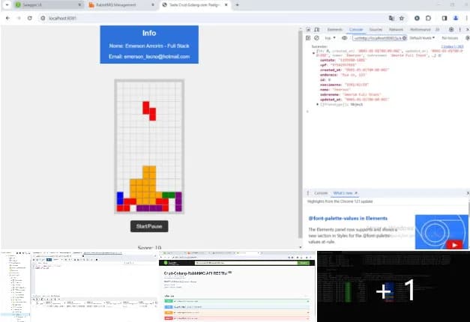Open the DevTools Sources tab
The image size is (470, 322).
376,29
